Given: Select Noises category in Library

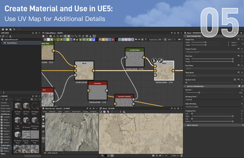Looking at the screenshot, I should (6, 148).
